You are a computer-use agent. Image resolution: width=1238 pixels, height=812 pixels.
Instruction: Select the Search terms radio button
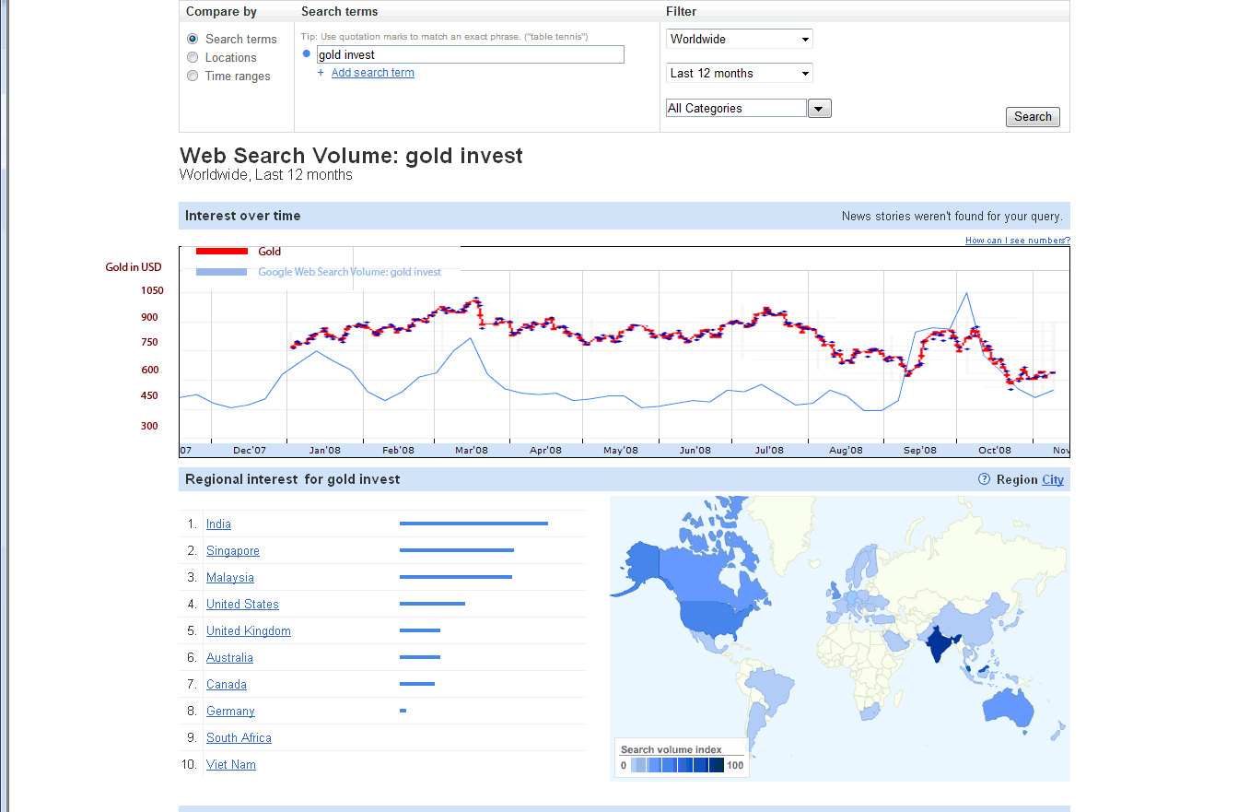coord(193,40)
